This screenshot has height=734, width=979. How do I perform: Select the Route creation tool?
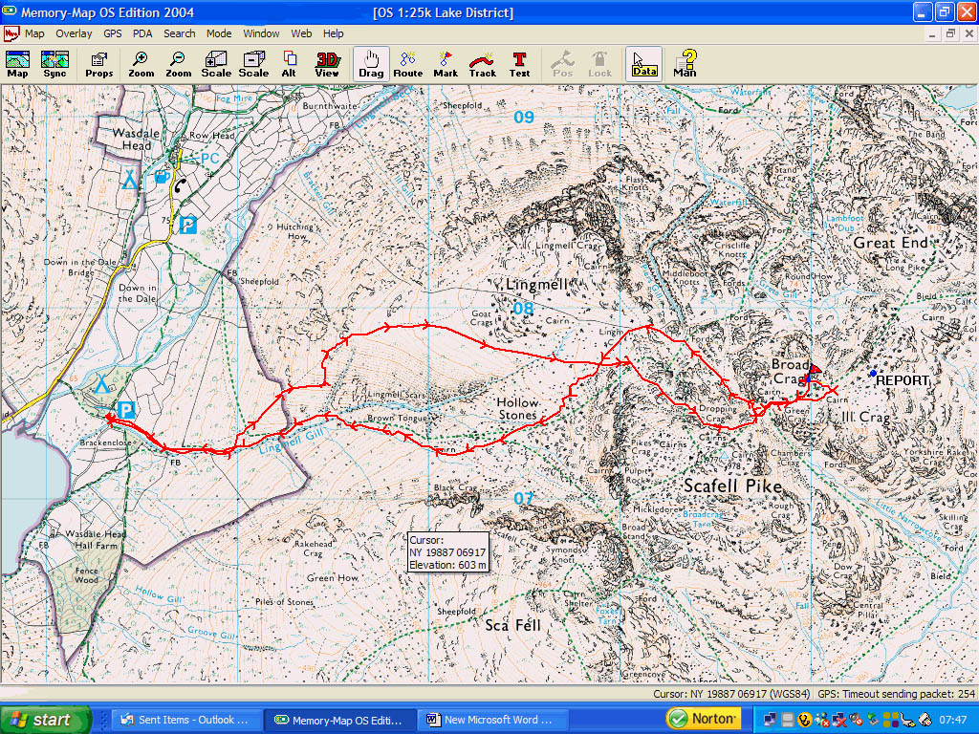[x=407, y=64]
